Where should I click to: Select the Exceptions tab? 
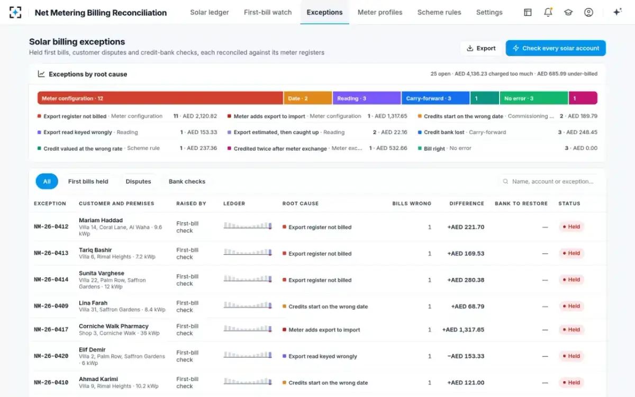point(324,12)
